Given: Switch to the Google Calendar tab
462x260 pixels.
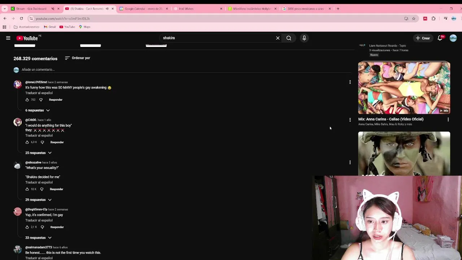Looking at the screenshot, I should 143,9.
